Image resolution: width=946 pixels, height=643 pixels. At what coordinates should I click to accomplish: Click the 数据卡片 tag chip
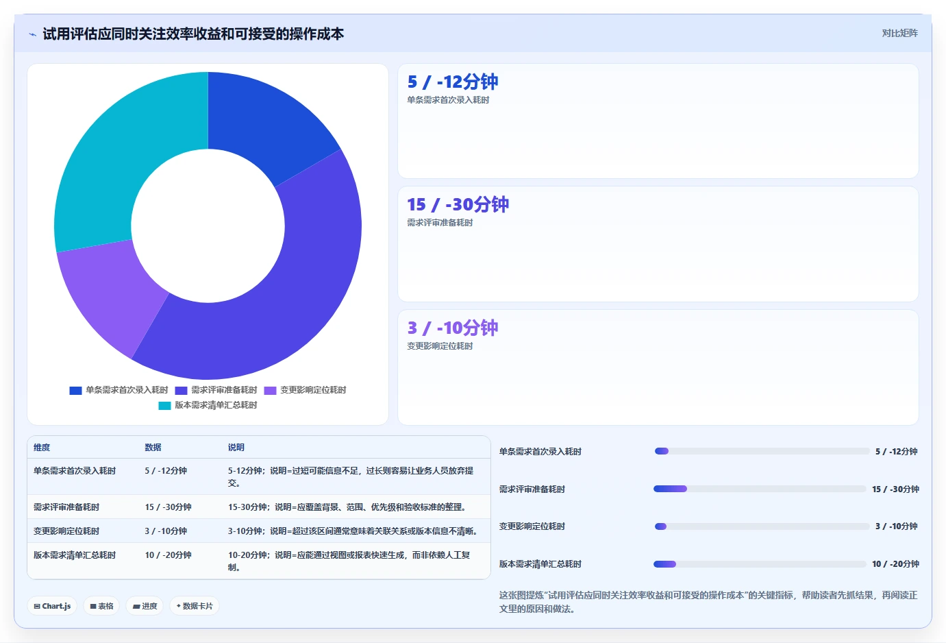[x=195, y=606]
